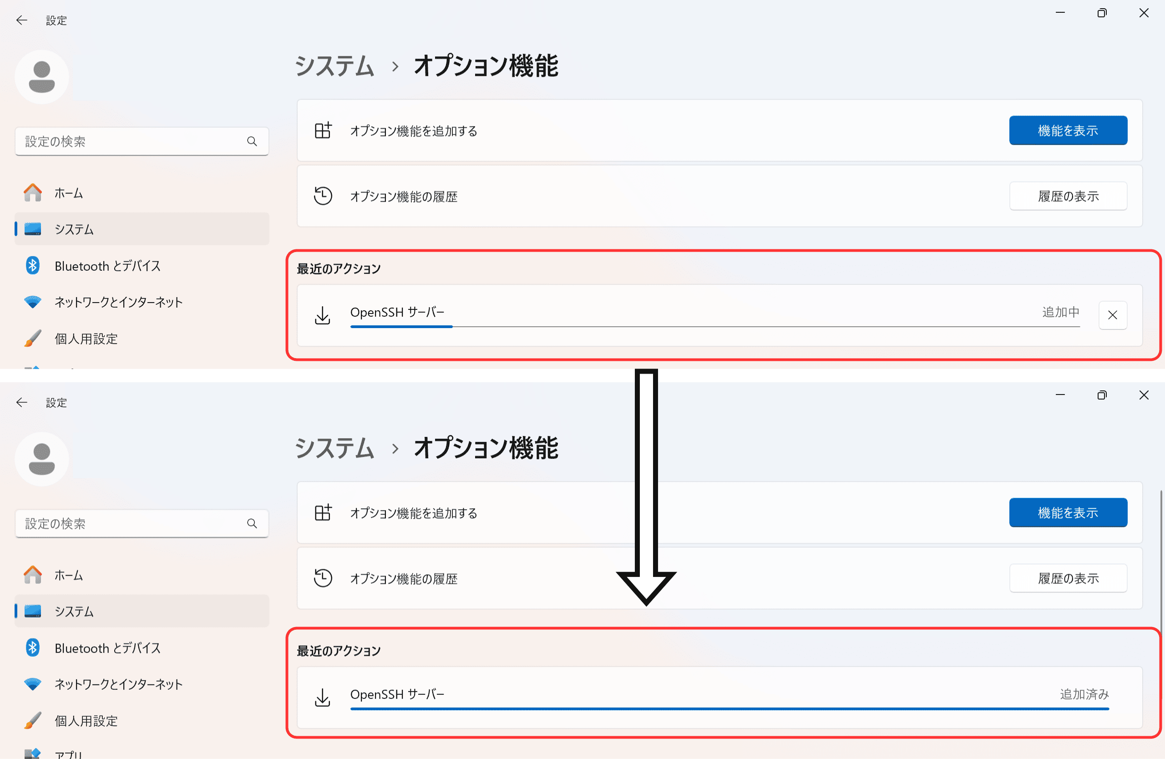Select オプション機能 in the breadcrumb
The width and height of the screenshot is (1165, 759).
coord(486,66)
